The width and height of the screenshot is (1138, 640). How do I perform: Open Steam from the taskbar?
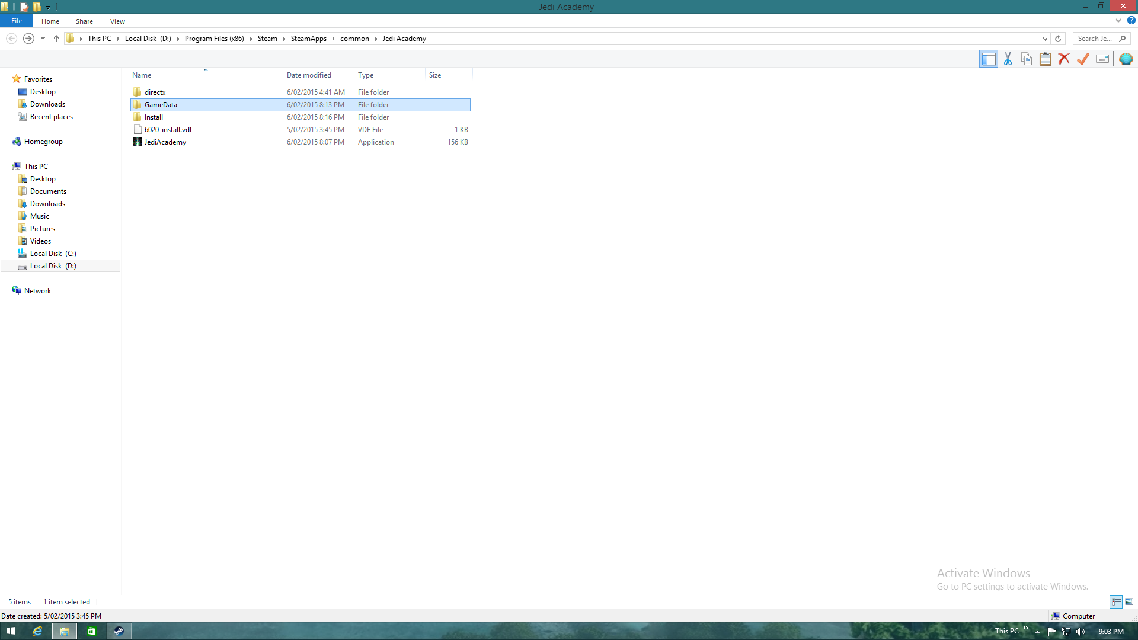[x=119, y=631]
